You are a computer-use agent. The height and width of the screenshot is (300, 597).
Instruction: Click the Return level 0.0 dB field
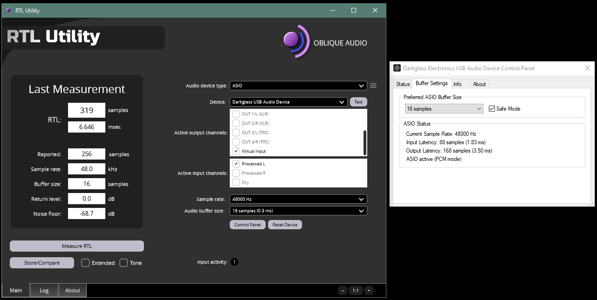(87, 199)
